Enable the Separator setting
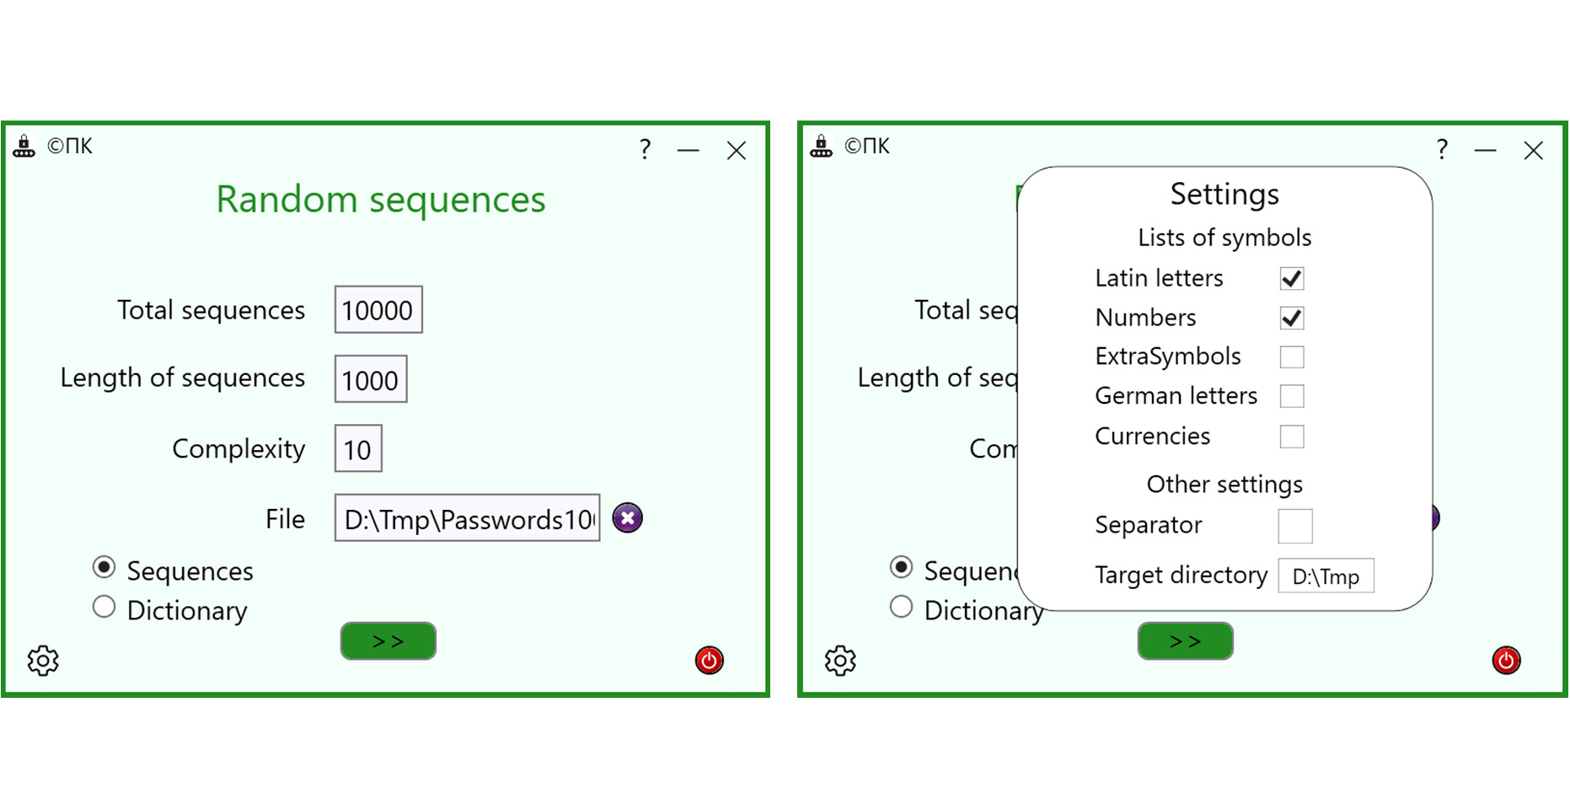1570x788 pixels. (x=1295, y=526)
